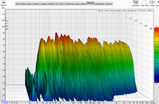The image size is (159, 104).
Task: Open the All SPL tab
Action: 29,3
